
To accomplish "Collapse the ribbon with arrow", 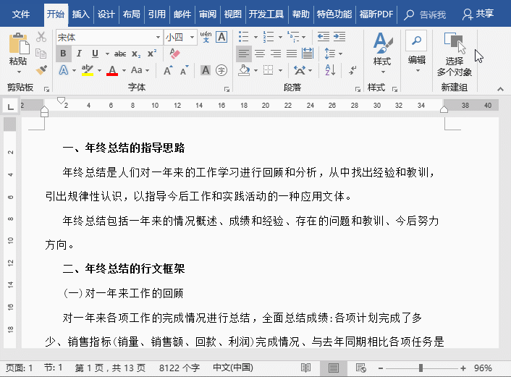I will pyautogui.click(x=500, y=89).
